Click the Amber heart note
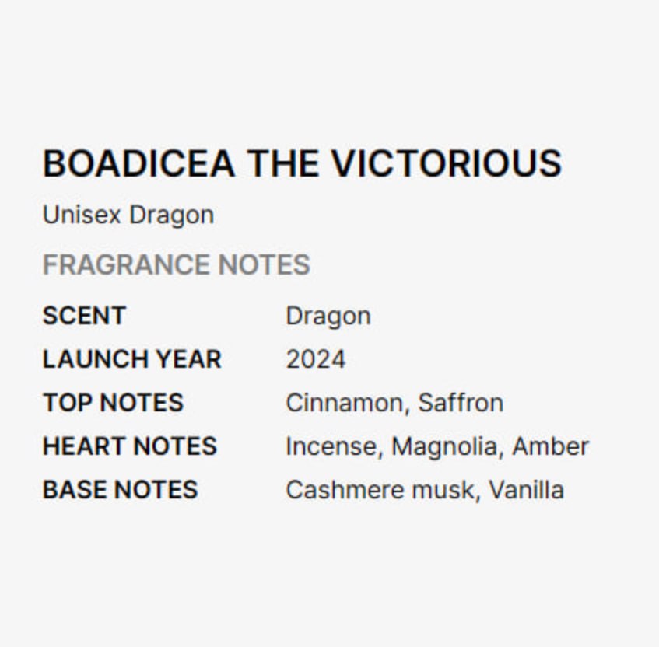The height and width of the screenshot is (647, 659). (550, 446)
